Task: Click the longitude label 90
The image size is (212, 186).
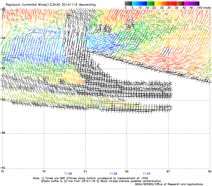Action: click(x=210, y=171)
